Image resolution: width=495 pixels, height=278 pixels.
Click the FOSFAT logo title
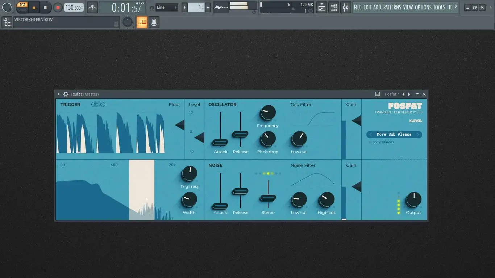tap(405, 106)
